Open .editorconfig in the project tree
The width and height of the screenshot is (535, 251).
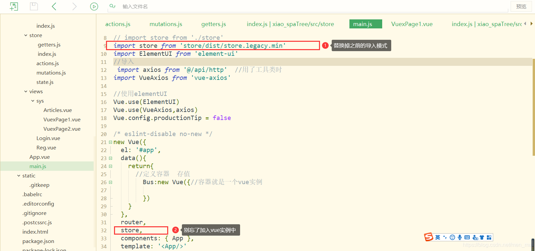38,204
